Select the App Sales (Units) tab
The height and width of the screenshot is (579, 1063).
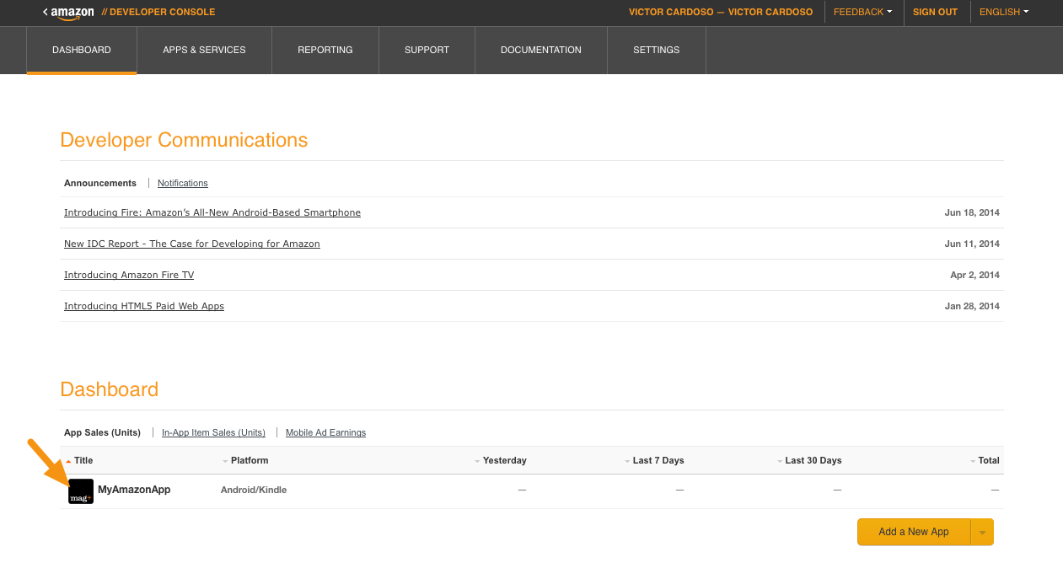coord(102,432)
